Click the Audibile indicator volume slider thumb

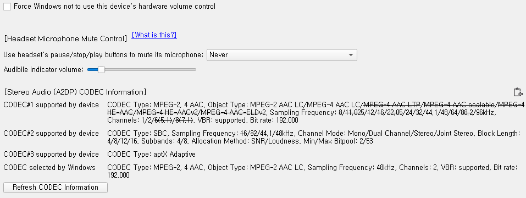(x=101, y=69)
